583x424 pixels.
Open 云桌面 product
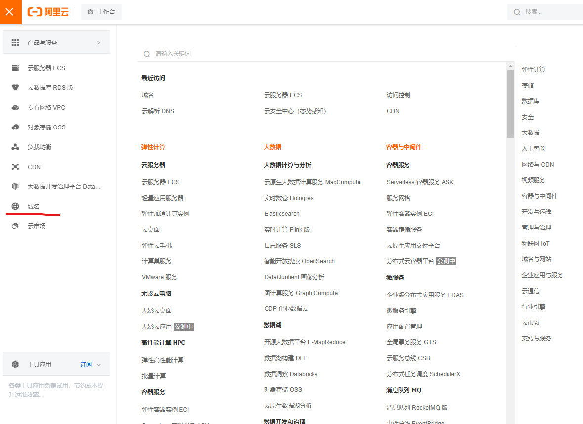[151, 230]
